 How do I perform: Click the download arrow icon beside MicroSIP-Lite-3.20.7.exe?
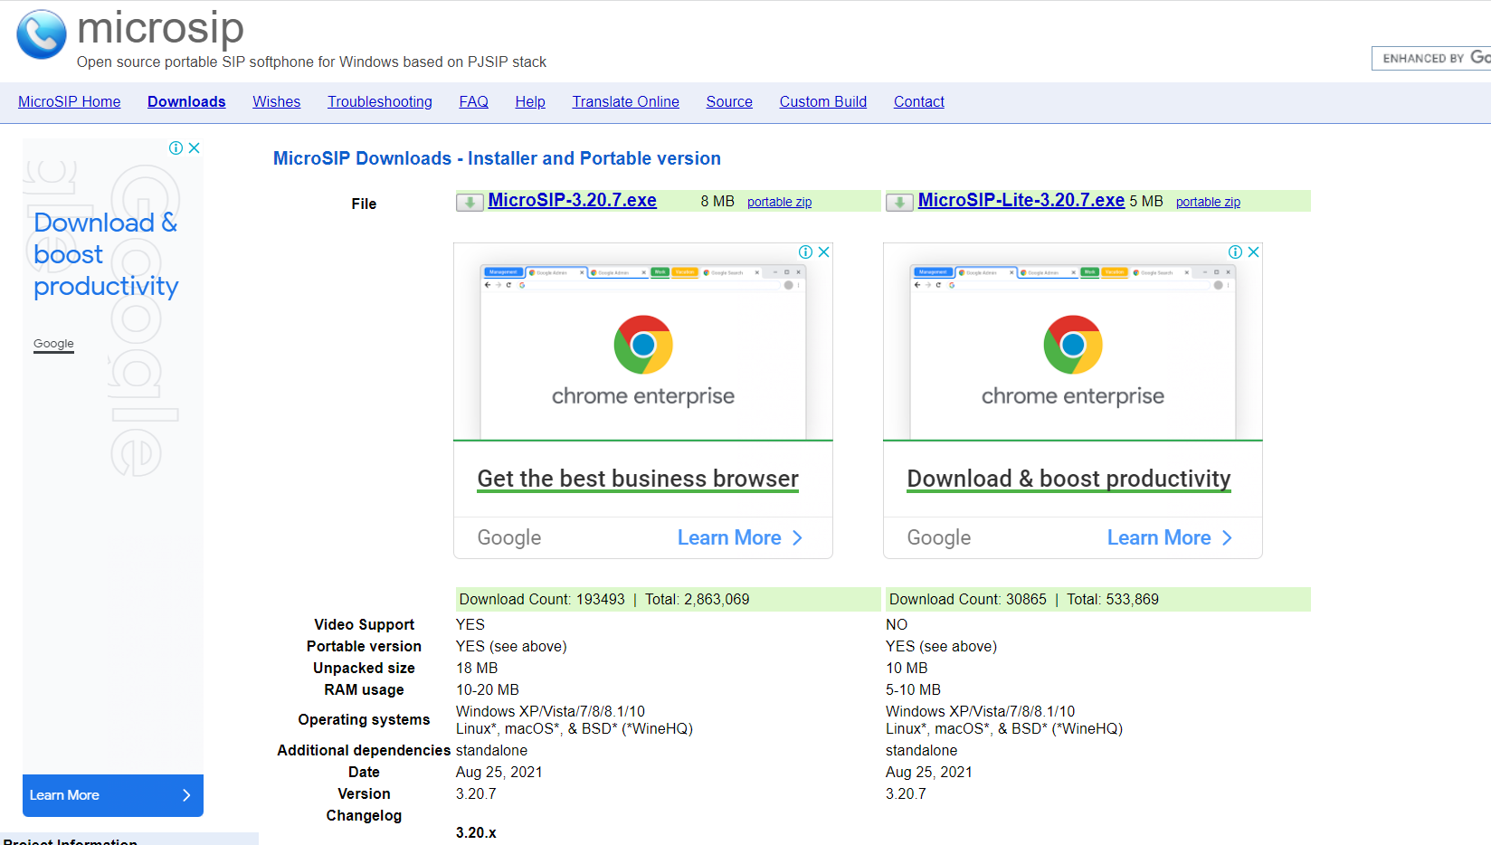(899, 203)
